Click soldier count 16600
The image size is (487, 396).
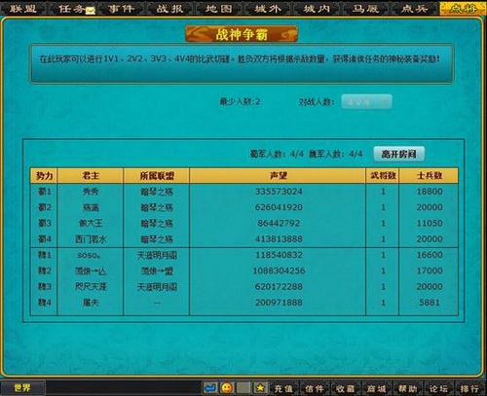point(430,255)
